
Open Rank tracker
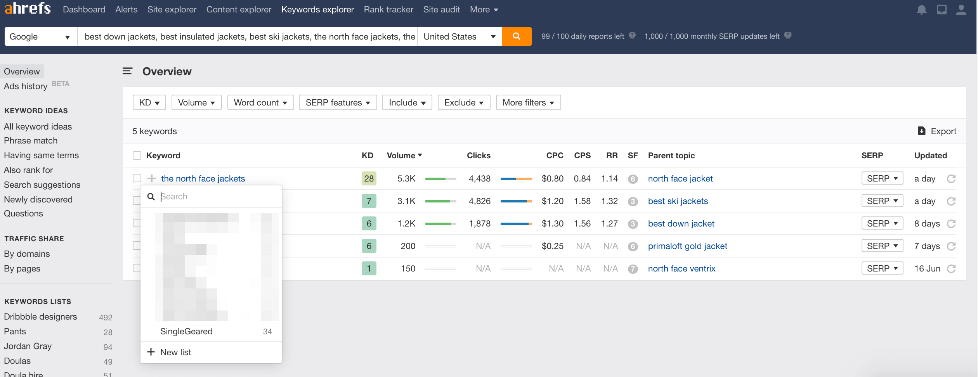(x=388, y=9)
